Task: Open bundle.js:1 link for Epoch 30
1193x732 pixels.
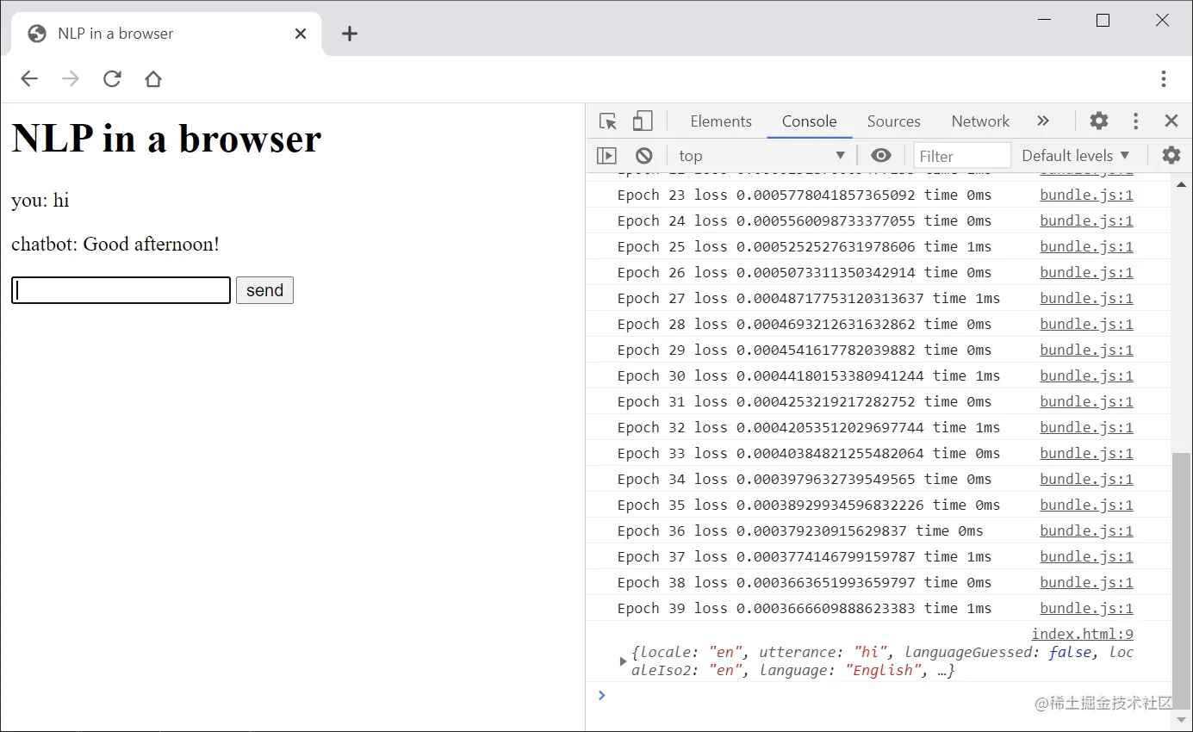Action: pyautogui.click(x=1086, y=375)
